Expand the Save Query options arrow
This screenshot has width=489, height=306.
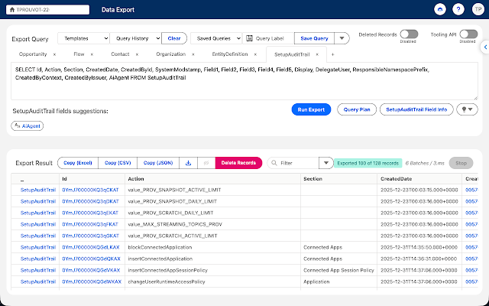[342, 38]
